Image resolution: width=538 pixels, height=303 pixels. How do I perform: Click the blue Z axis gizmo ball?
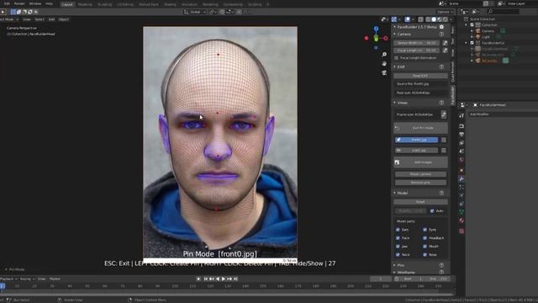[x=376, y=29]
